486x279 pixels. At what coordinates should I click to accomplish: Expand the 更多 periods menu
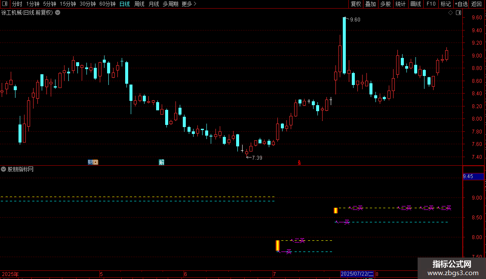[189, 4]
